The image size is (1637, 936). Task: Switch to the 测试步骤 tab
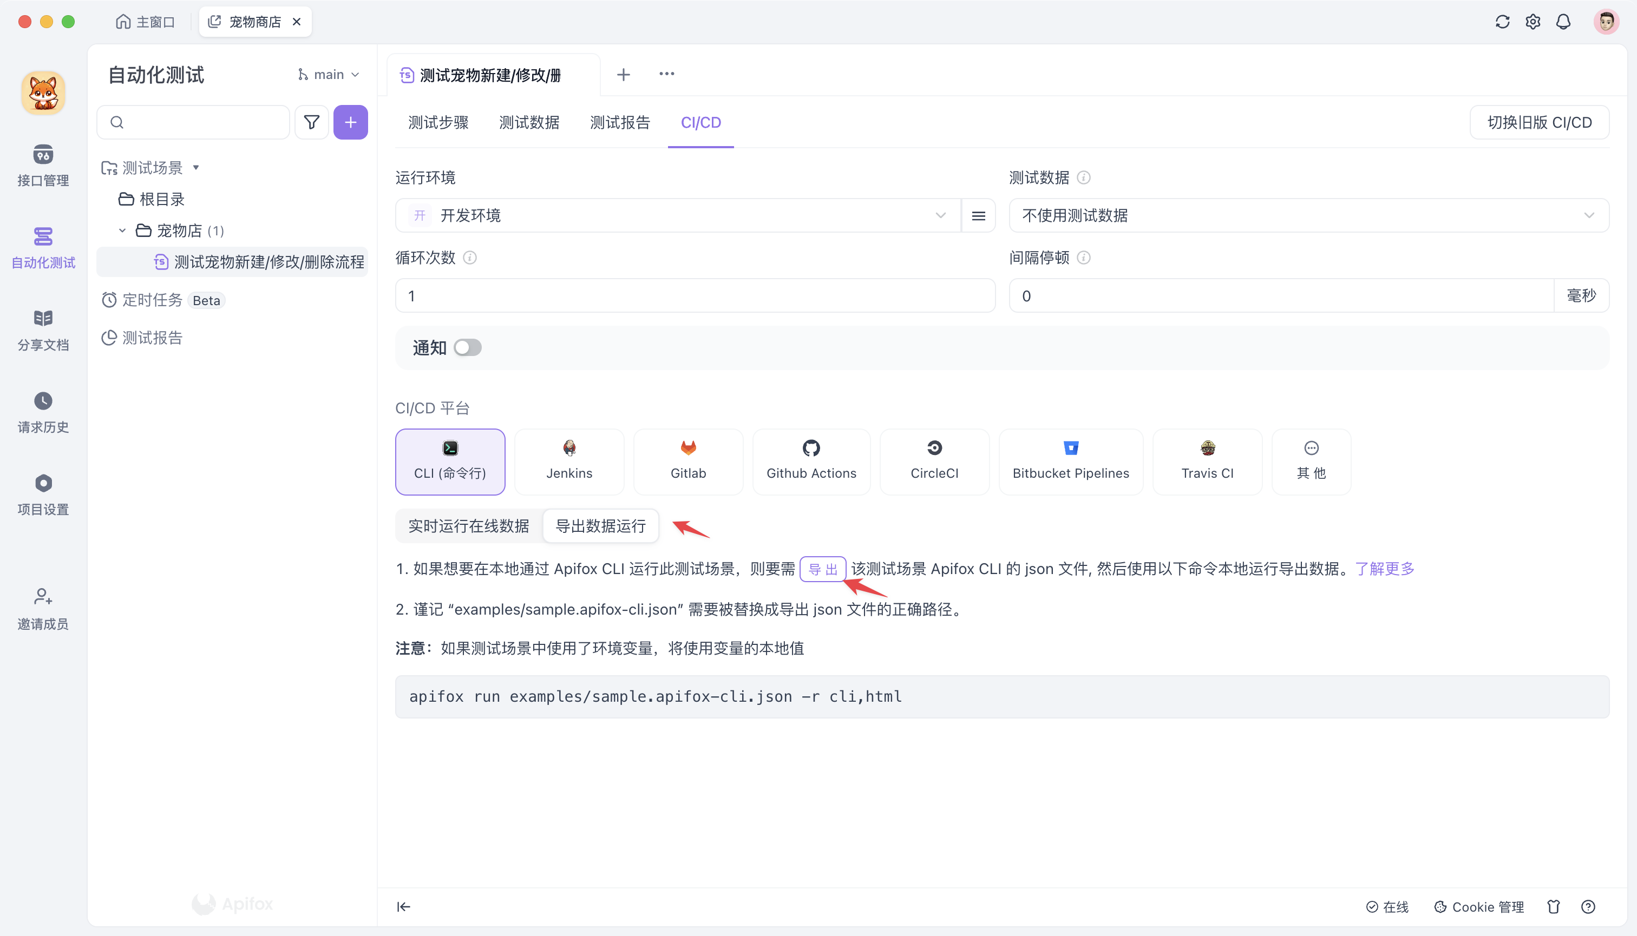437,122
